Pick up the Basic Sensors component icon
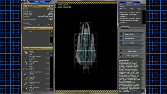The height and width of the screenshot is (94, 167). coord(26,63)
